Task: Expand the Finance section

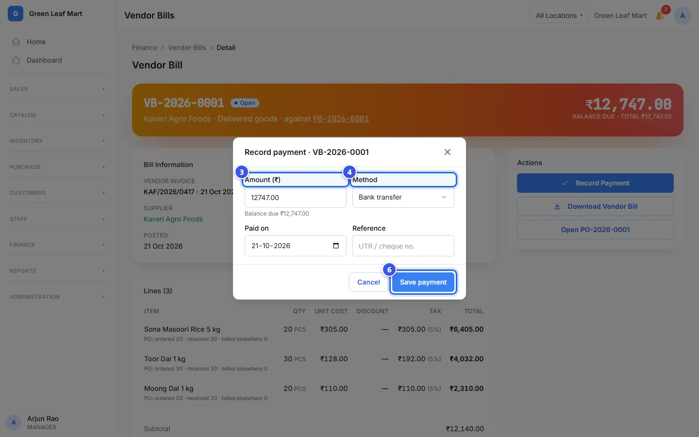Action: (x=58, y=245)
